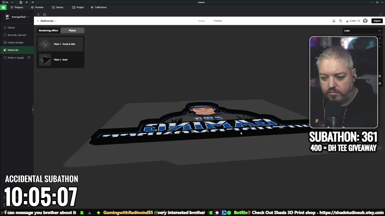Expand the AverageShad account dropdown

[x=28, y=17]
